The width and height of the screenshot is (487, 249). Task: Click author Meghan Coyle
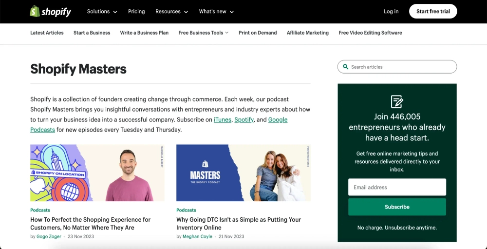(197, 236)
